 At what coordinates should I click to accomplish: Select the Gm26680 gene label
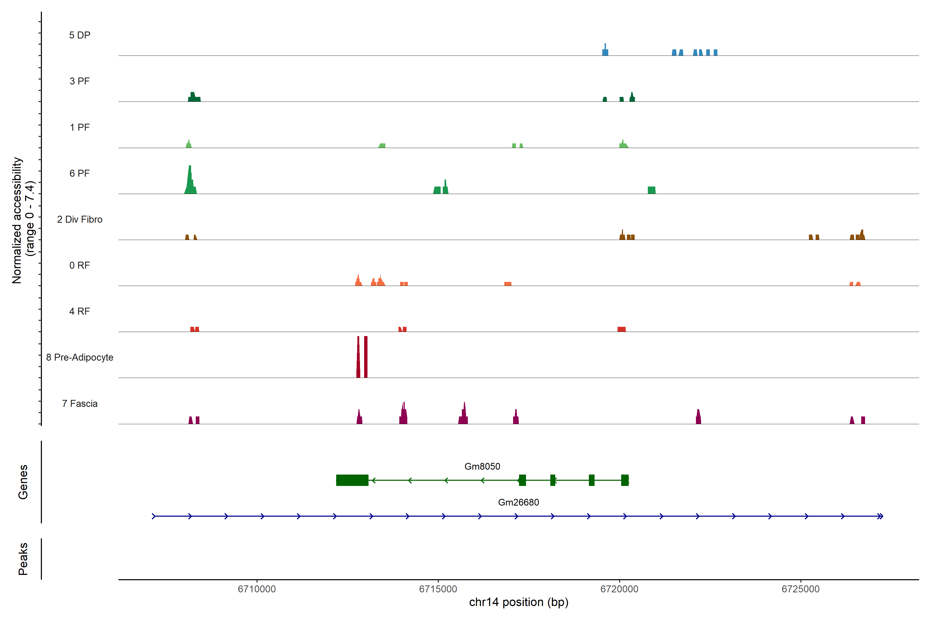pyautogui.click(x=518, y=502)
